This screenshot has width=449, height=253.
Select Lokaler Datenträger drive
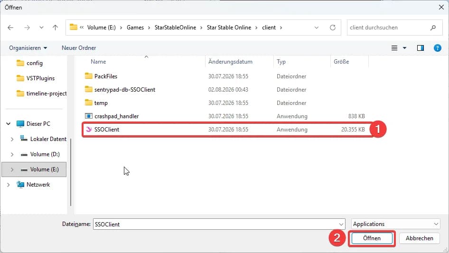(x=48, y=139)
